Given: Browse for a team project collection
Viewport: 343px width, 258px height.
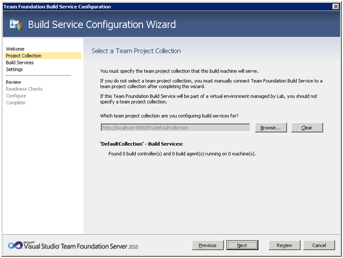Looking at the screenshot, I should [271, 128].
